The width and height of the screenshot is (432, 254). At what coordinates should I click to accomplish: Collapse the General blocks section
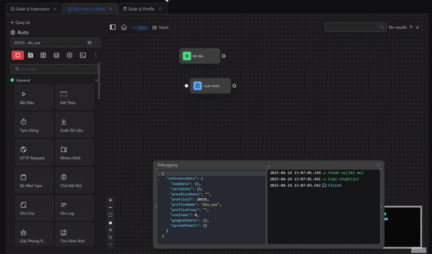coord(96,80)
